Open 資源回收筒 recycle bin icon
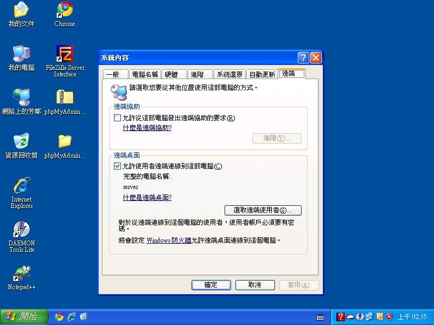The height and width of the screenshot is (325, 434). click(22, 142)
